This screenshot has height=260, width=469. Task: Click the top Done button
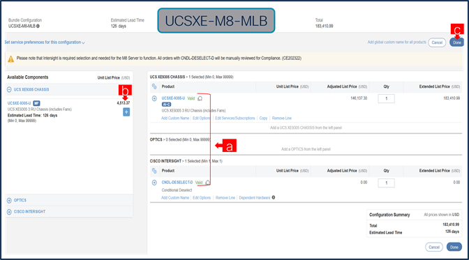(x=457, y=43)
